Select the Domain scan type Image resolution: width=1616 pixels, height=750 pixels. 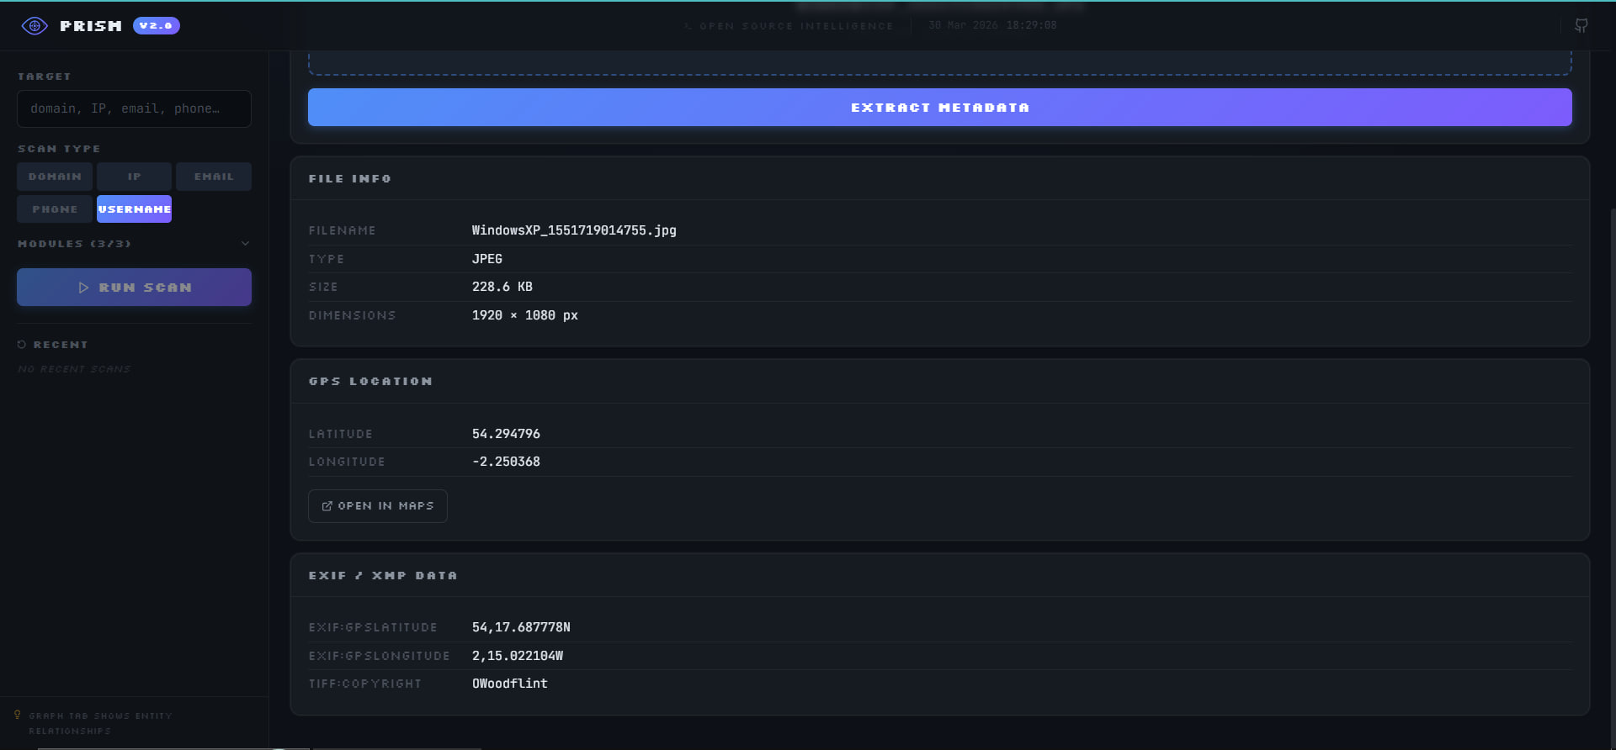click(x=55, y=177)
